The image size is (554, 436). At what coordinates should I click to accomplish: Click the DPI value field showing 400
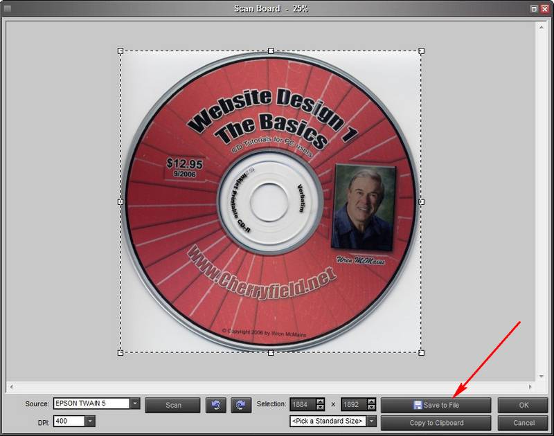point(69,421)
